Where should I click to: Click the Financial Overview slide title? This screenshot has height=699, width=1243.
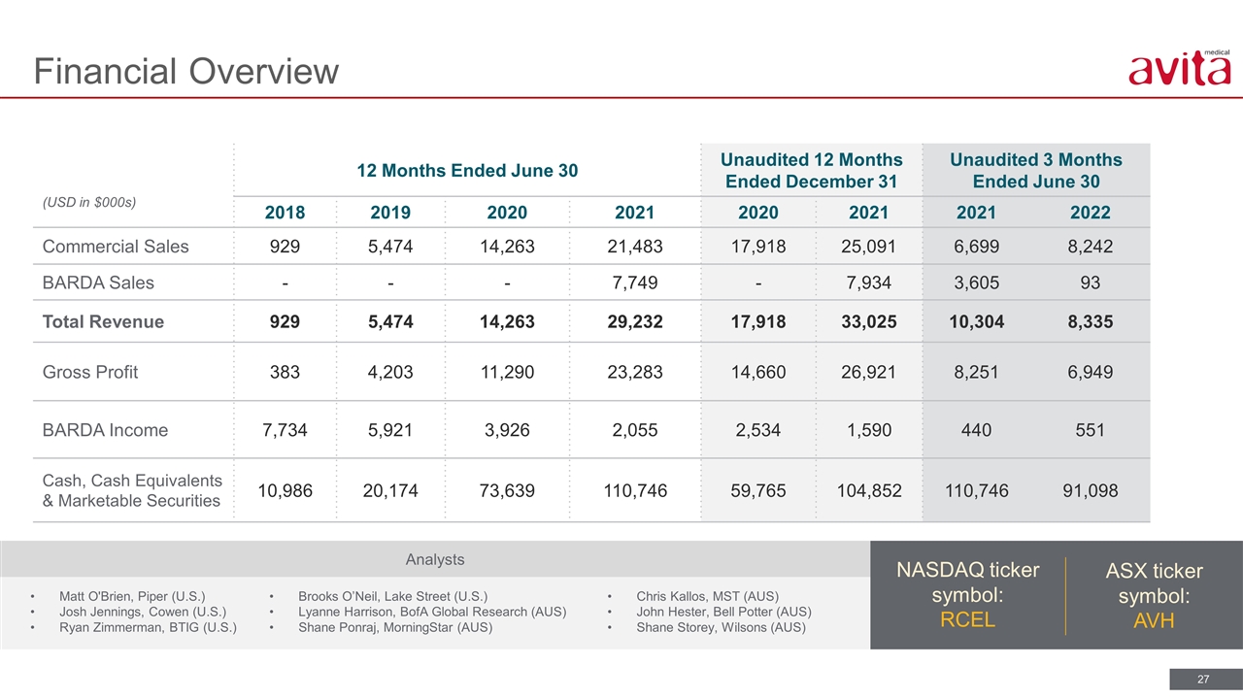click(186, 71)
